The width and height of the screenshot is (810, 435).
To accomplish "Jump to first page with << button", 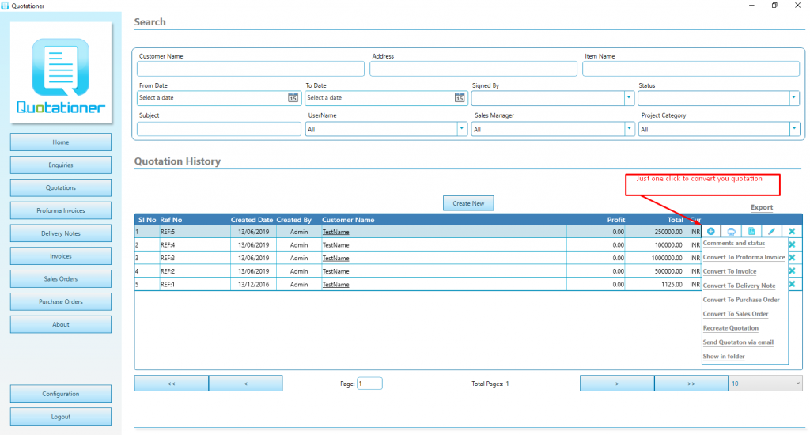I will pyautogui.click(x=172, y=384).
